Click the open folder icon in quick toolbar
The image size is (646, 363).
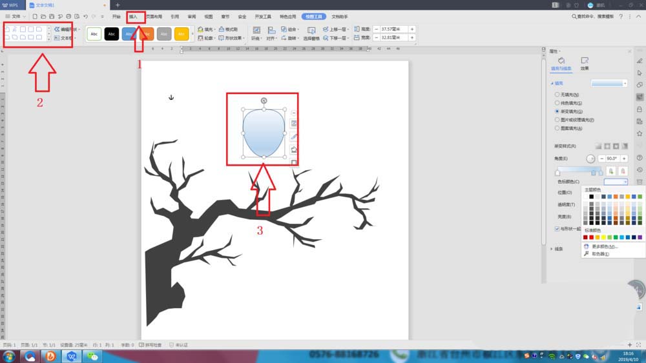click(43, 17)
